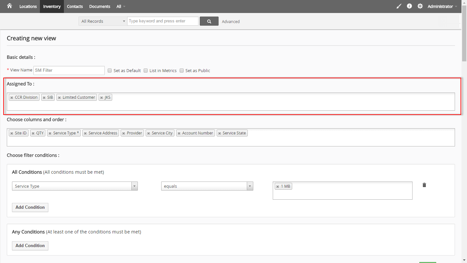Focus the keyword search box
Image resolution: width=467 pixels, height=263 pixels.
[x=163, y=21]
